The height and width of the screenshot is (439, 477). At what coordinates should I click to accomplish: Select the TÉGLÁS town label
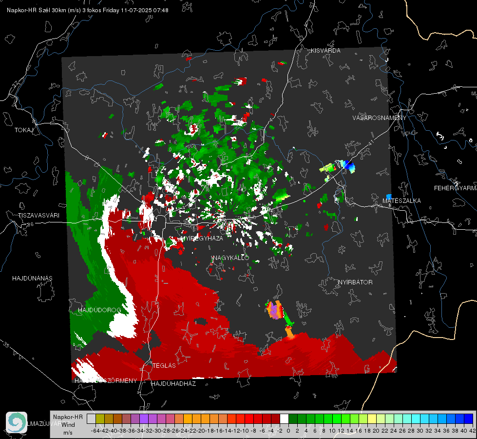pos(164,365)
